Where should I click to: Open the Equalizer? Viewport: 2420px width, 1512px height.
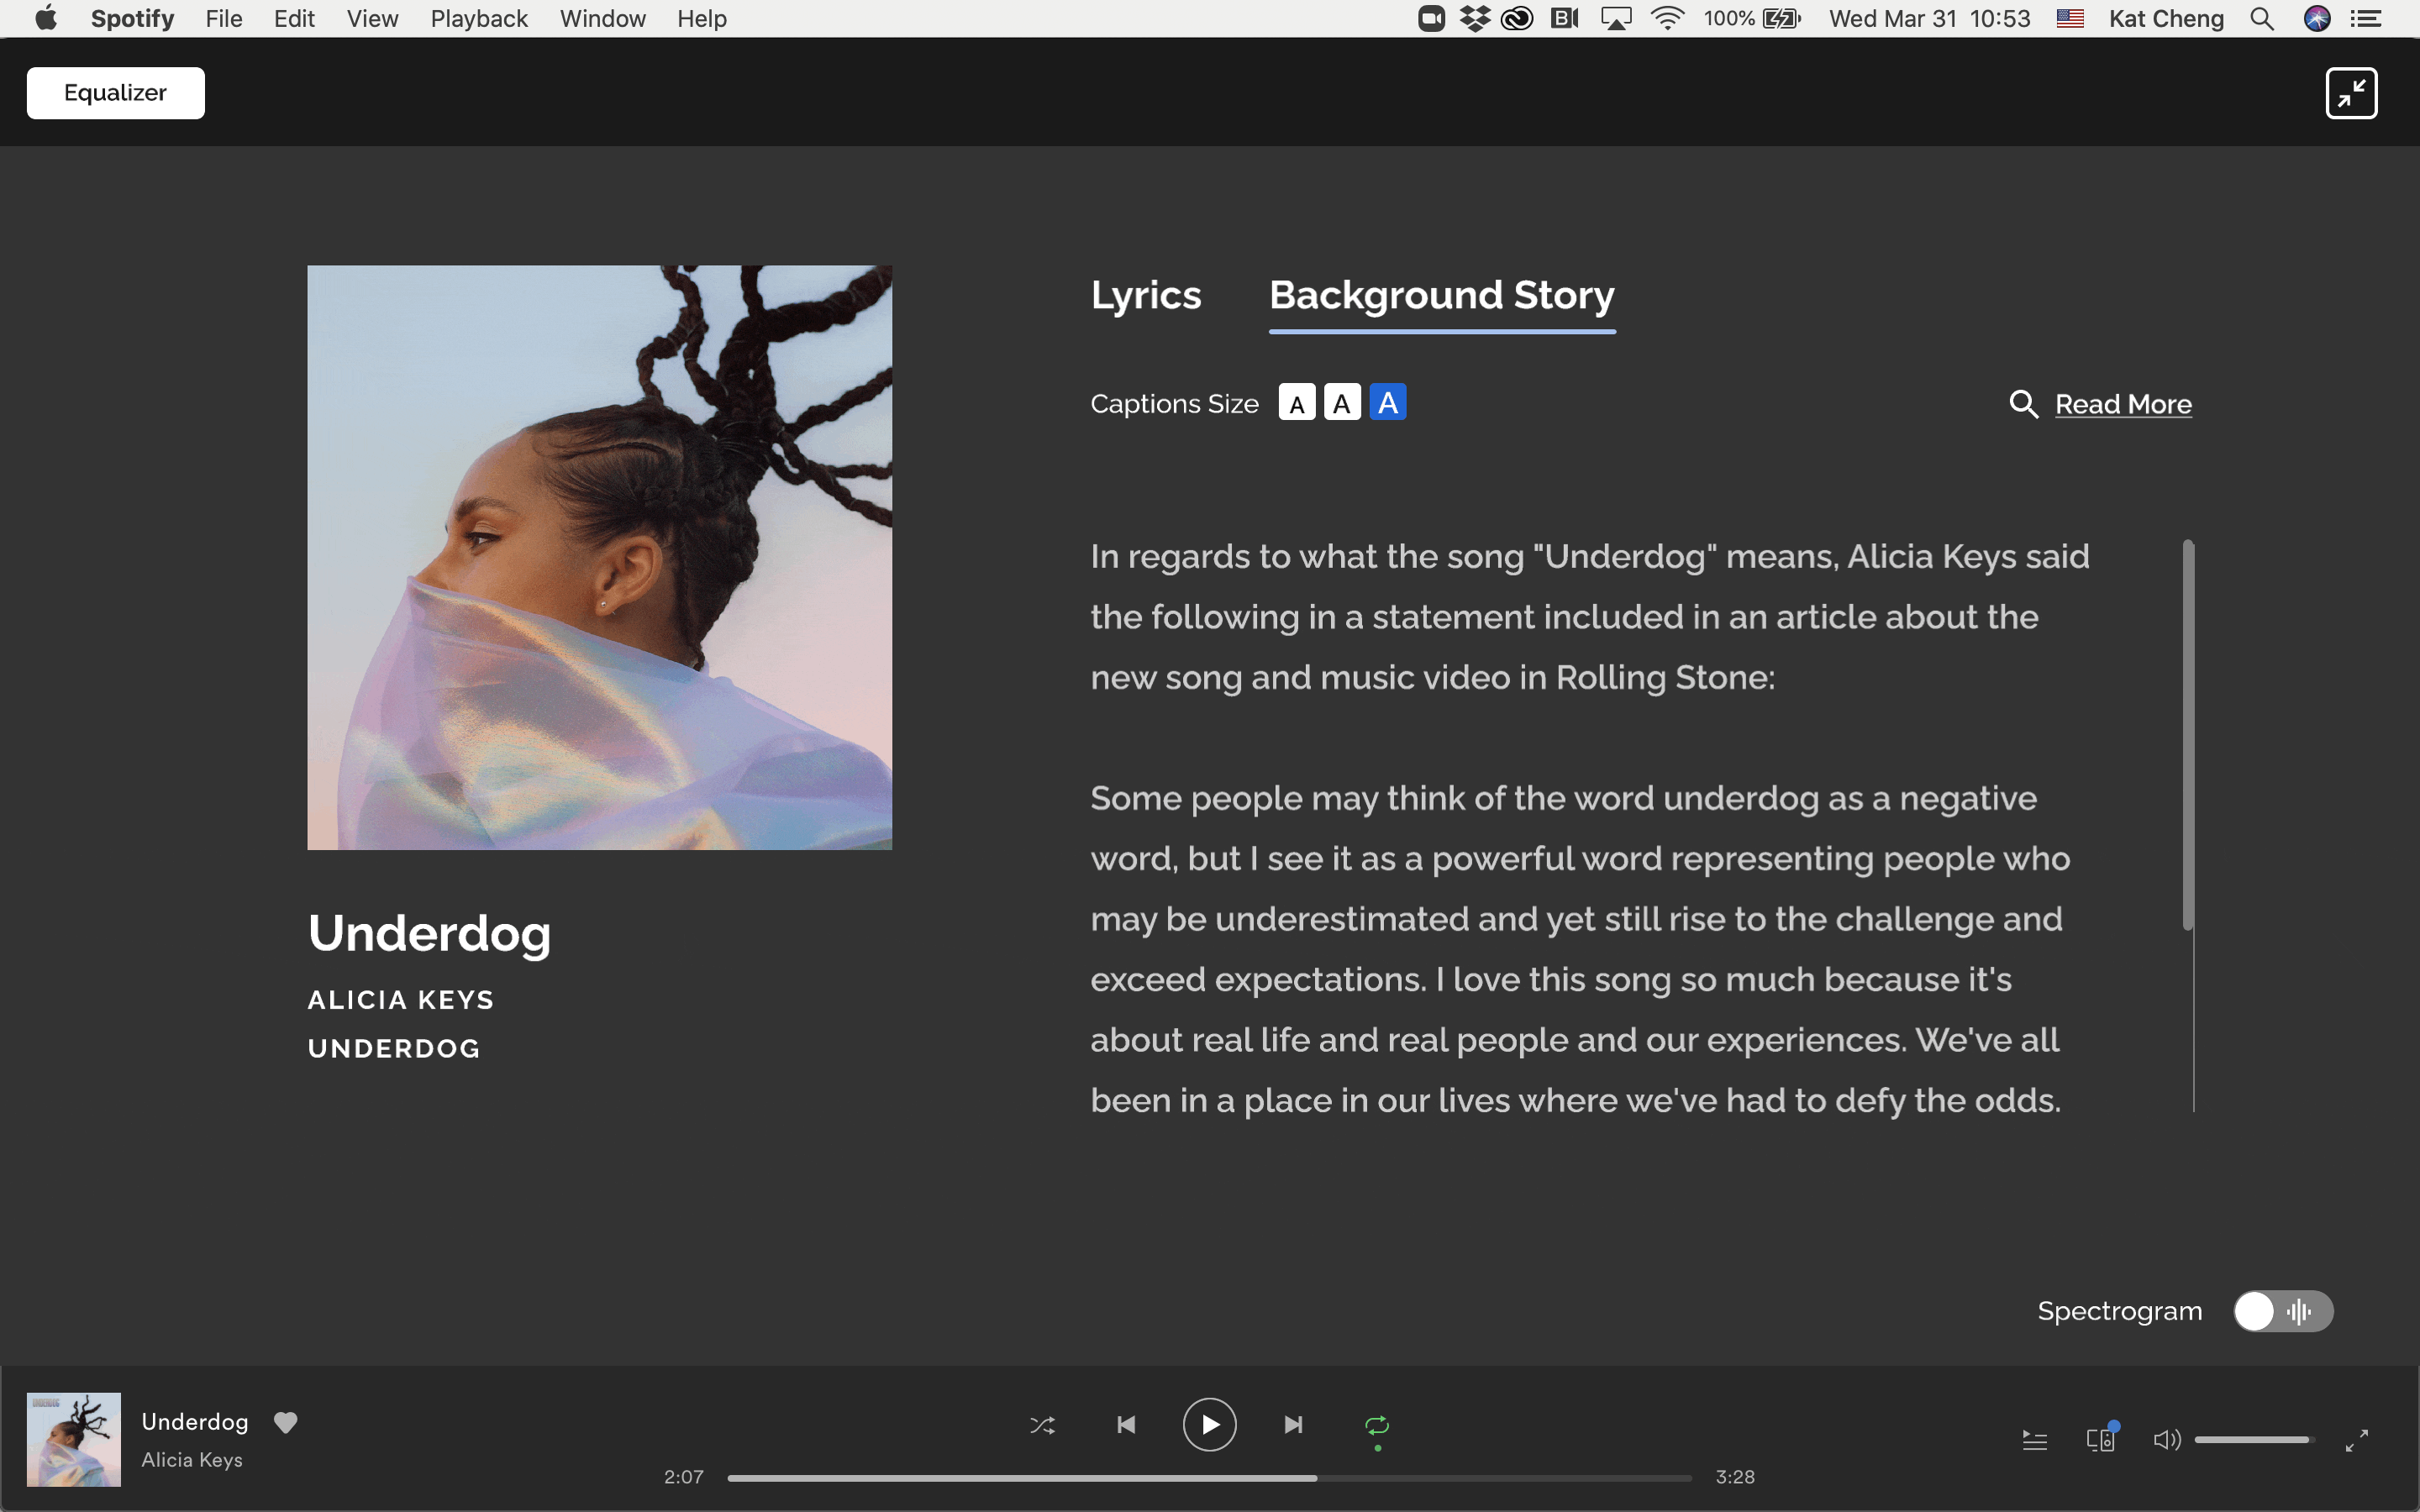click(x=115, y=93)
